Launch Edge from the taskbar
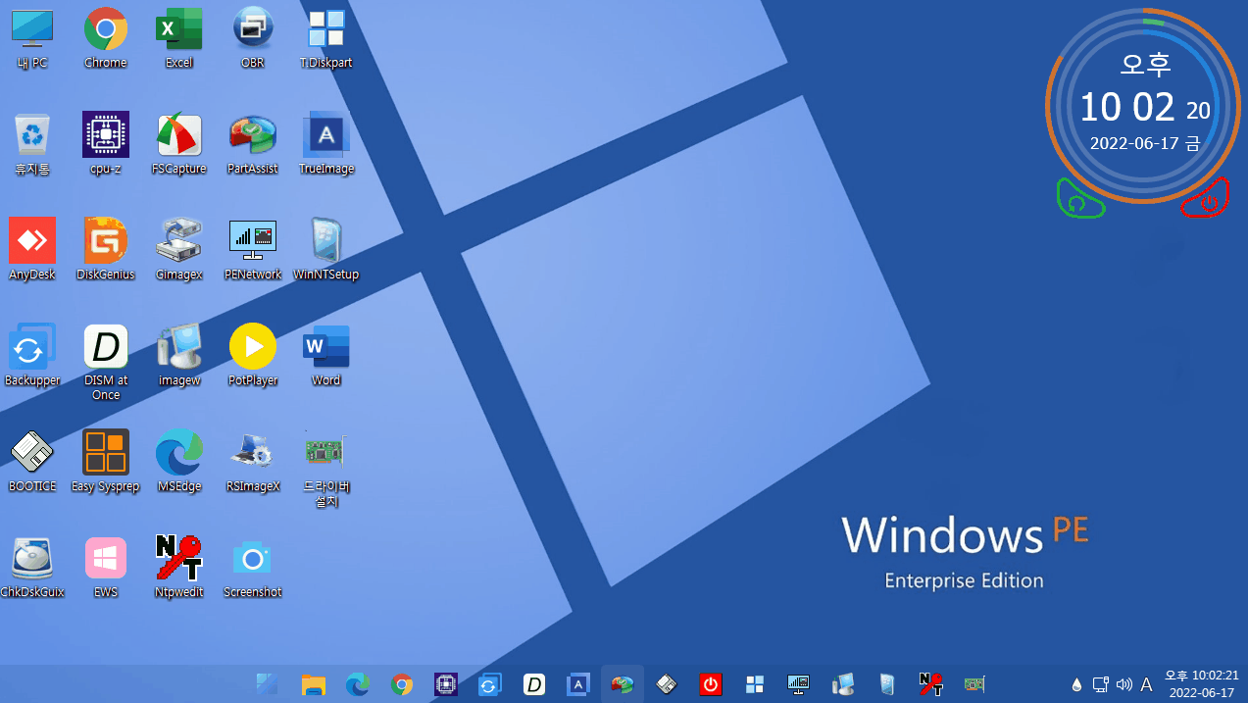1248x703 pixels. (x=358, y=684)
